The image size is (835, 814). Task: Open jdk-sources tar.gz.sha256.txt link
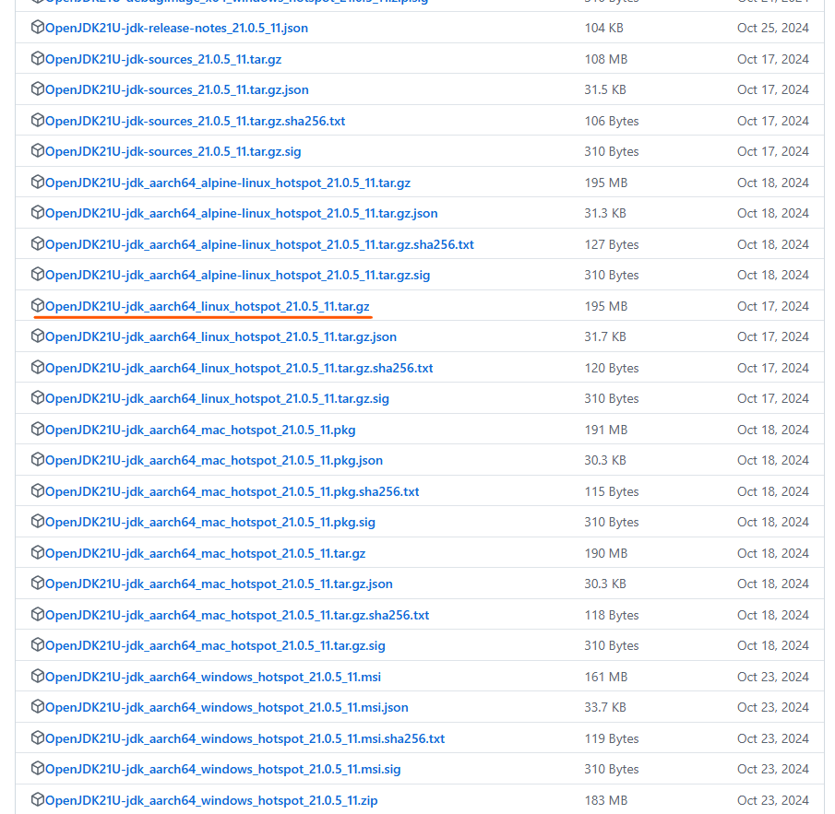(195, 121)
